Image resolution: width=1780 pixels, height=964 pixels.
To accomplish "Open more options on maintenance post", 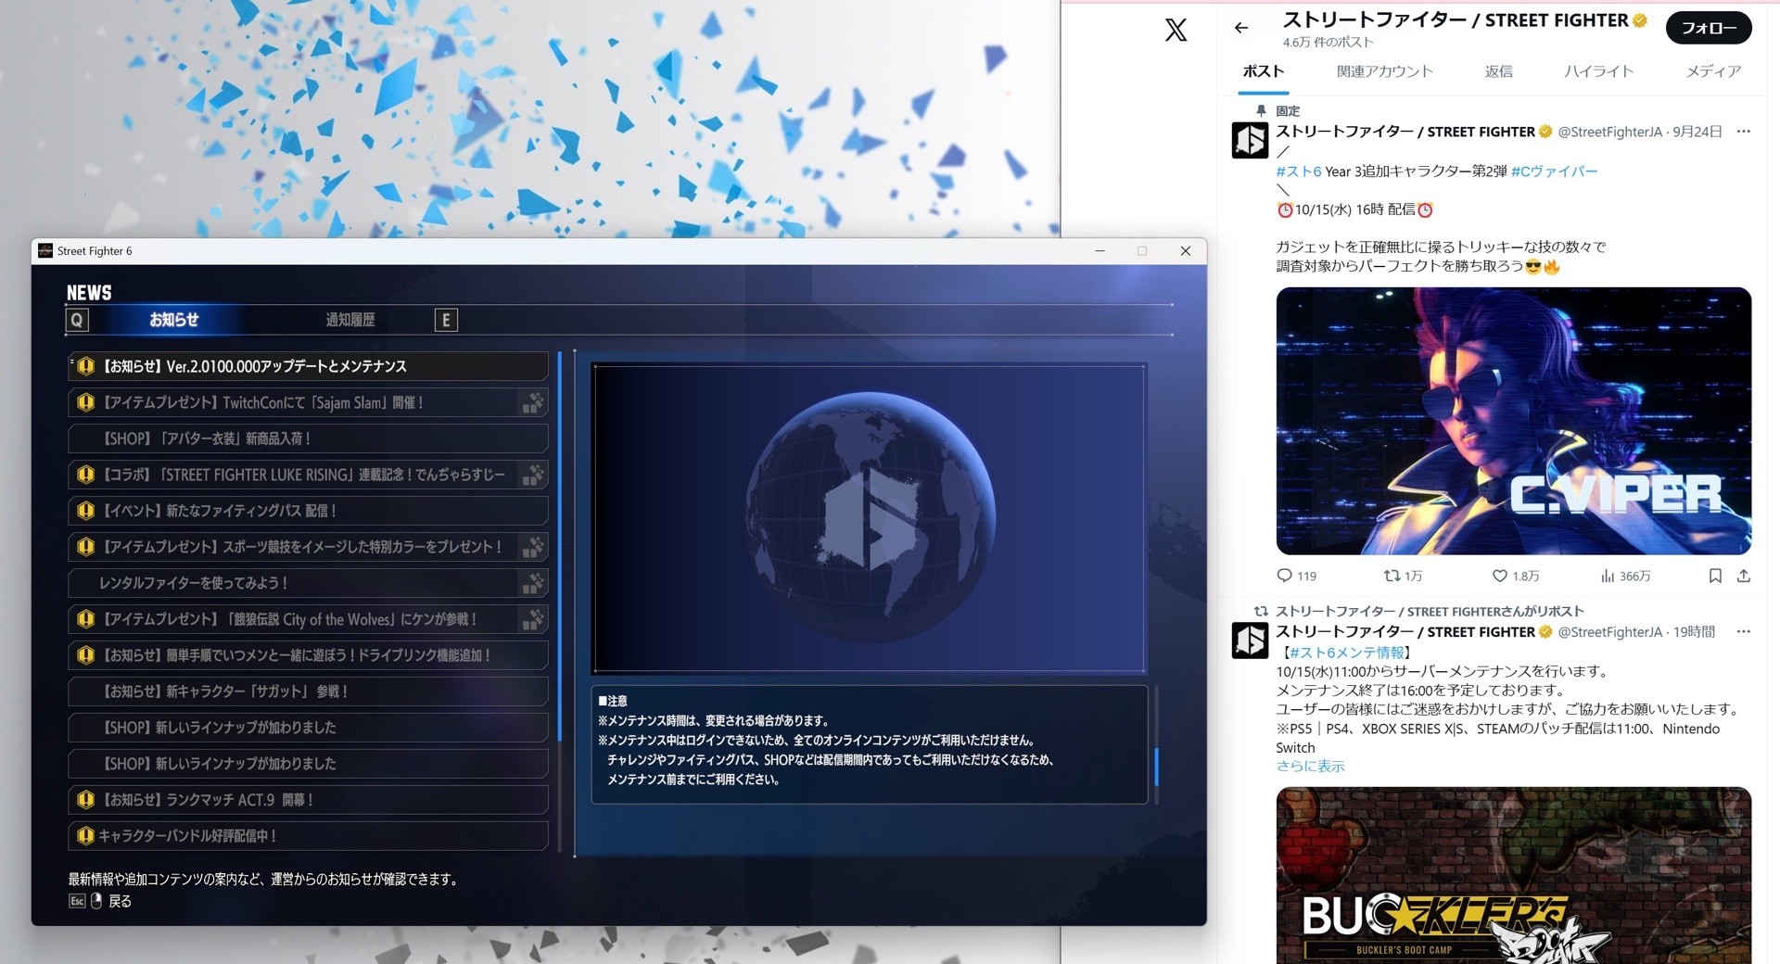I will [1743, 632].
